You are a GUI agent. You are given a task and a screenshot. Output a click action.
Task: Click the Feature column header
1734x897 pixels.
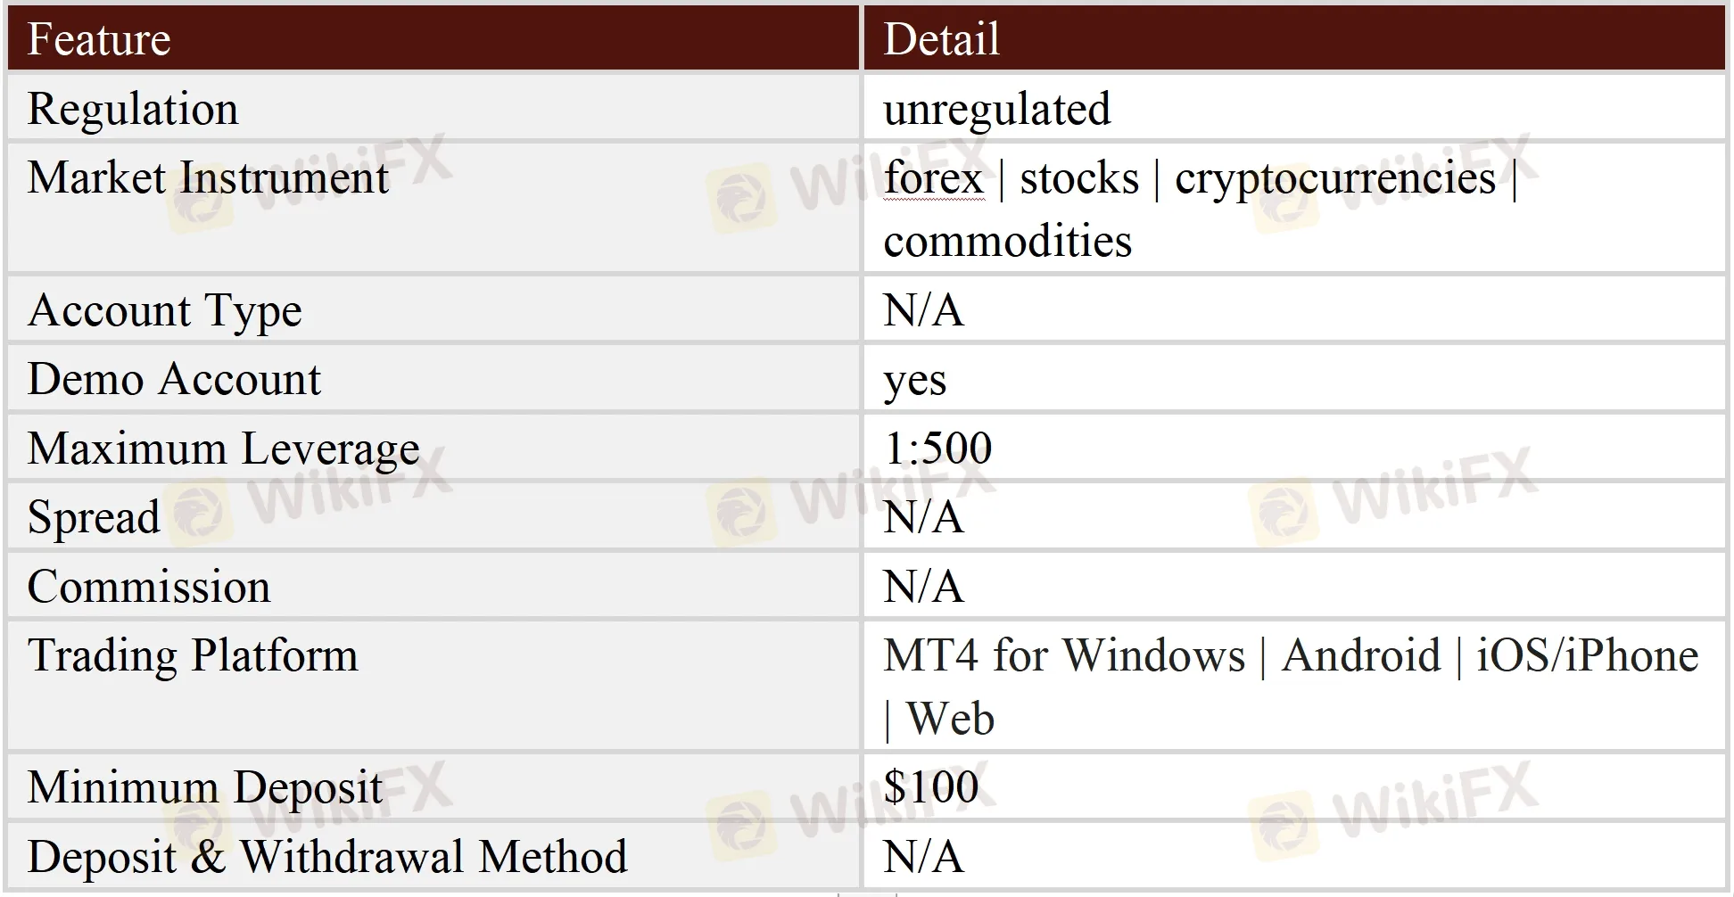(x=99, y=40)
